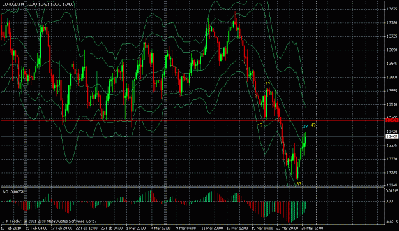Click the 1.3780 price axis label

coord(391,22)
